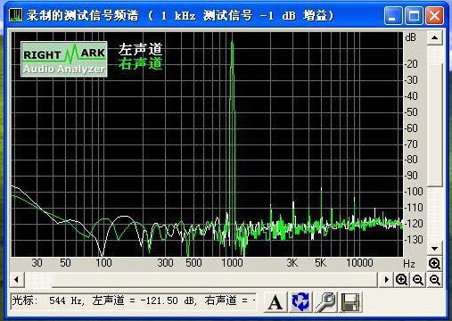This screenshot has height=321, width=452.
Task: Click the first zoom-out magnifier icon
Action: pyautogui.click(x=418, y=279)
